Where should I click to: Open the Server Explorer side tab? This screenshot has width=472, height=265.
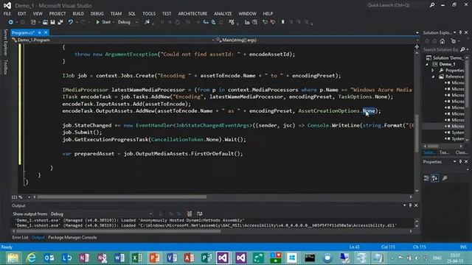coord(5,42)
